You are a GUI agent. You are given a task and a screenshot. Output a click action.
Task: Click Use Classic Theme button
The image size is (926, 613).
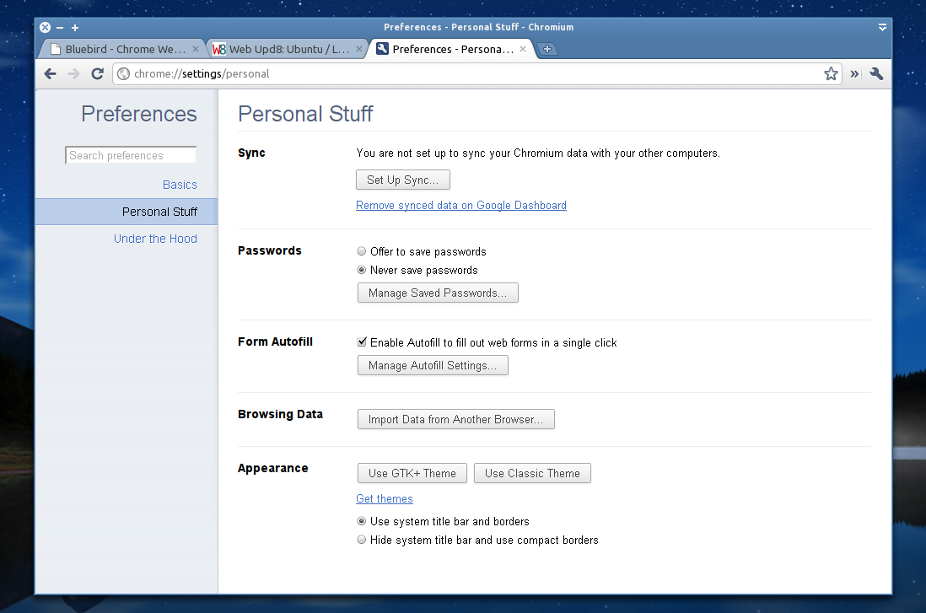(532, 473)
